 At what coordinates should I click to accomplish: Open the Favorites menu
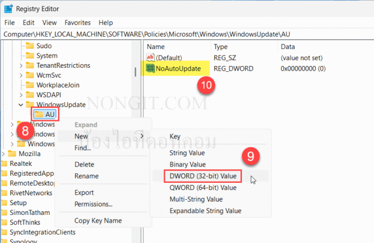pos(78,23)
